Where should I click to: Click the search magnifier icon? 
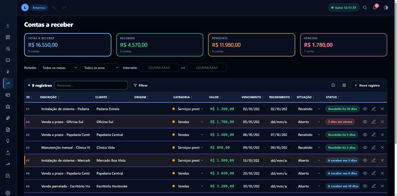[x=365, y=8]
